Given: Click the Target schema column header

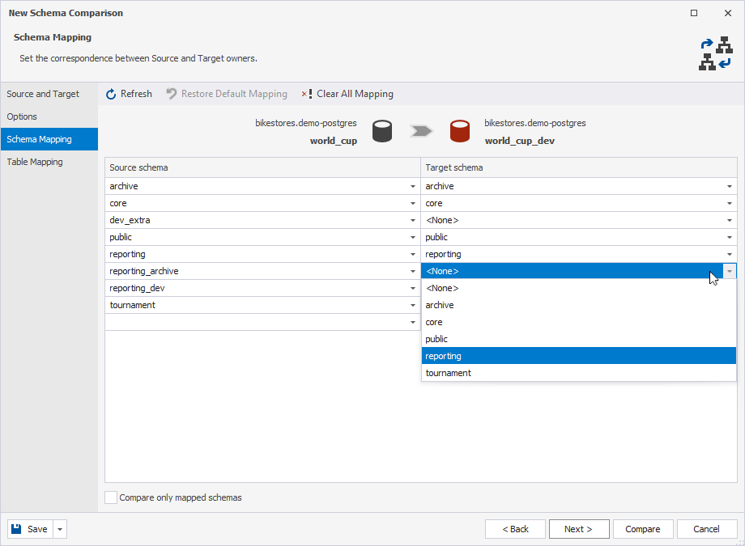Looking at the screenshot, I should [x=579, y=167].
